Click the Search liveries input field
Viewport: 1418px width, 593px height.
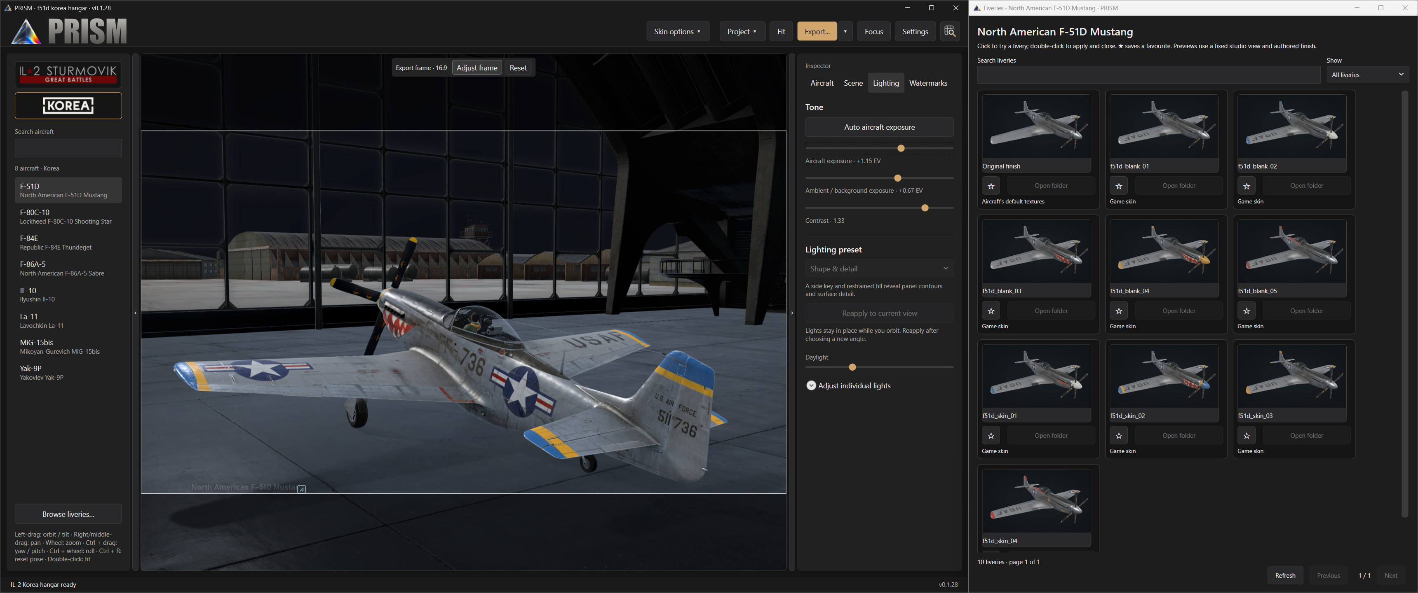[1148, 75]
